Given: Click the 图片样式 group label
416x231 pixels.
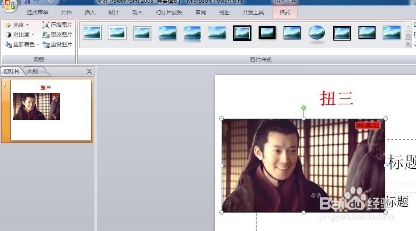Looking at the screenshot, I should point(261,60).
